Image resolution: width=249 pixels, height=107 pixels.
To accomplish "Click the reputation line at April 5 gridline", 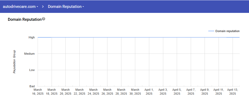I will (177, 37).
